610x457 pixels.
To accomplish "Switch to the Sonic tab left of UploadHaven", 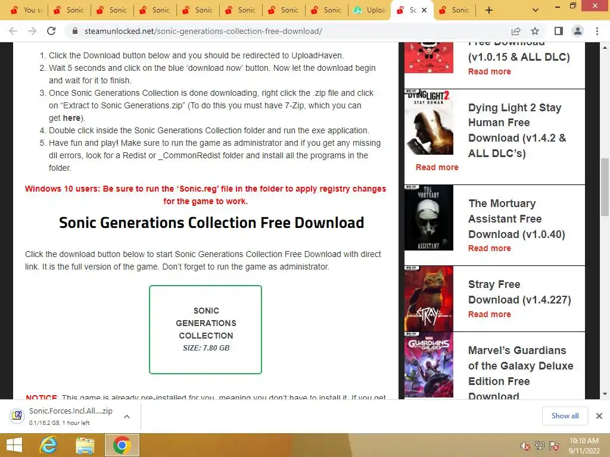I will (327, 10).
